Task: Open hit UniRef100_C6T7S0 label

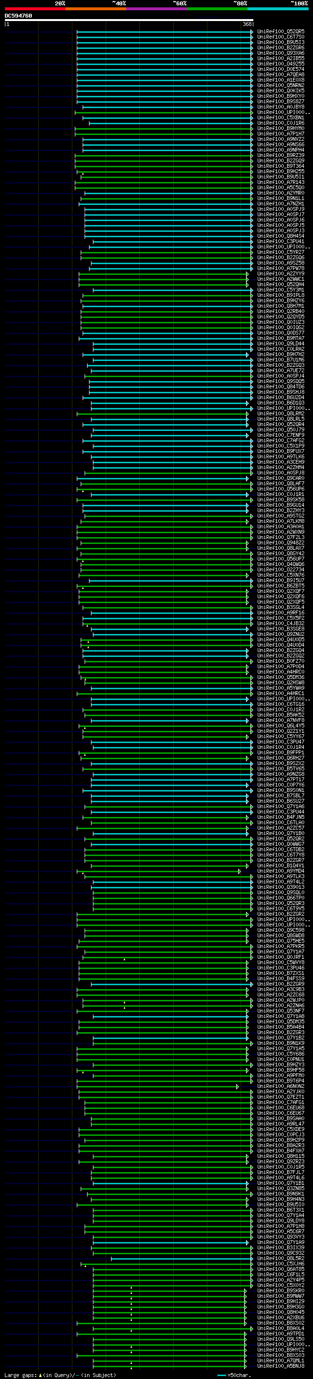Action: (281, 37)
